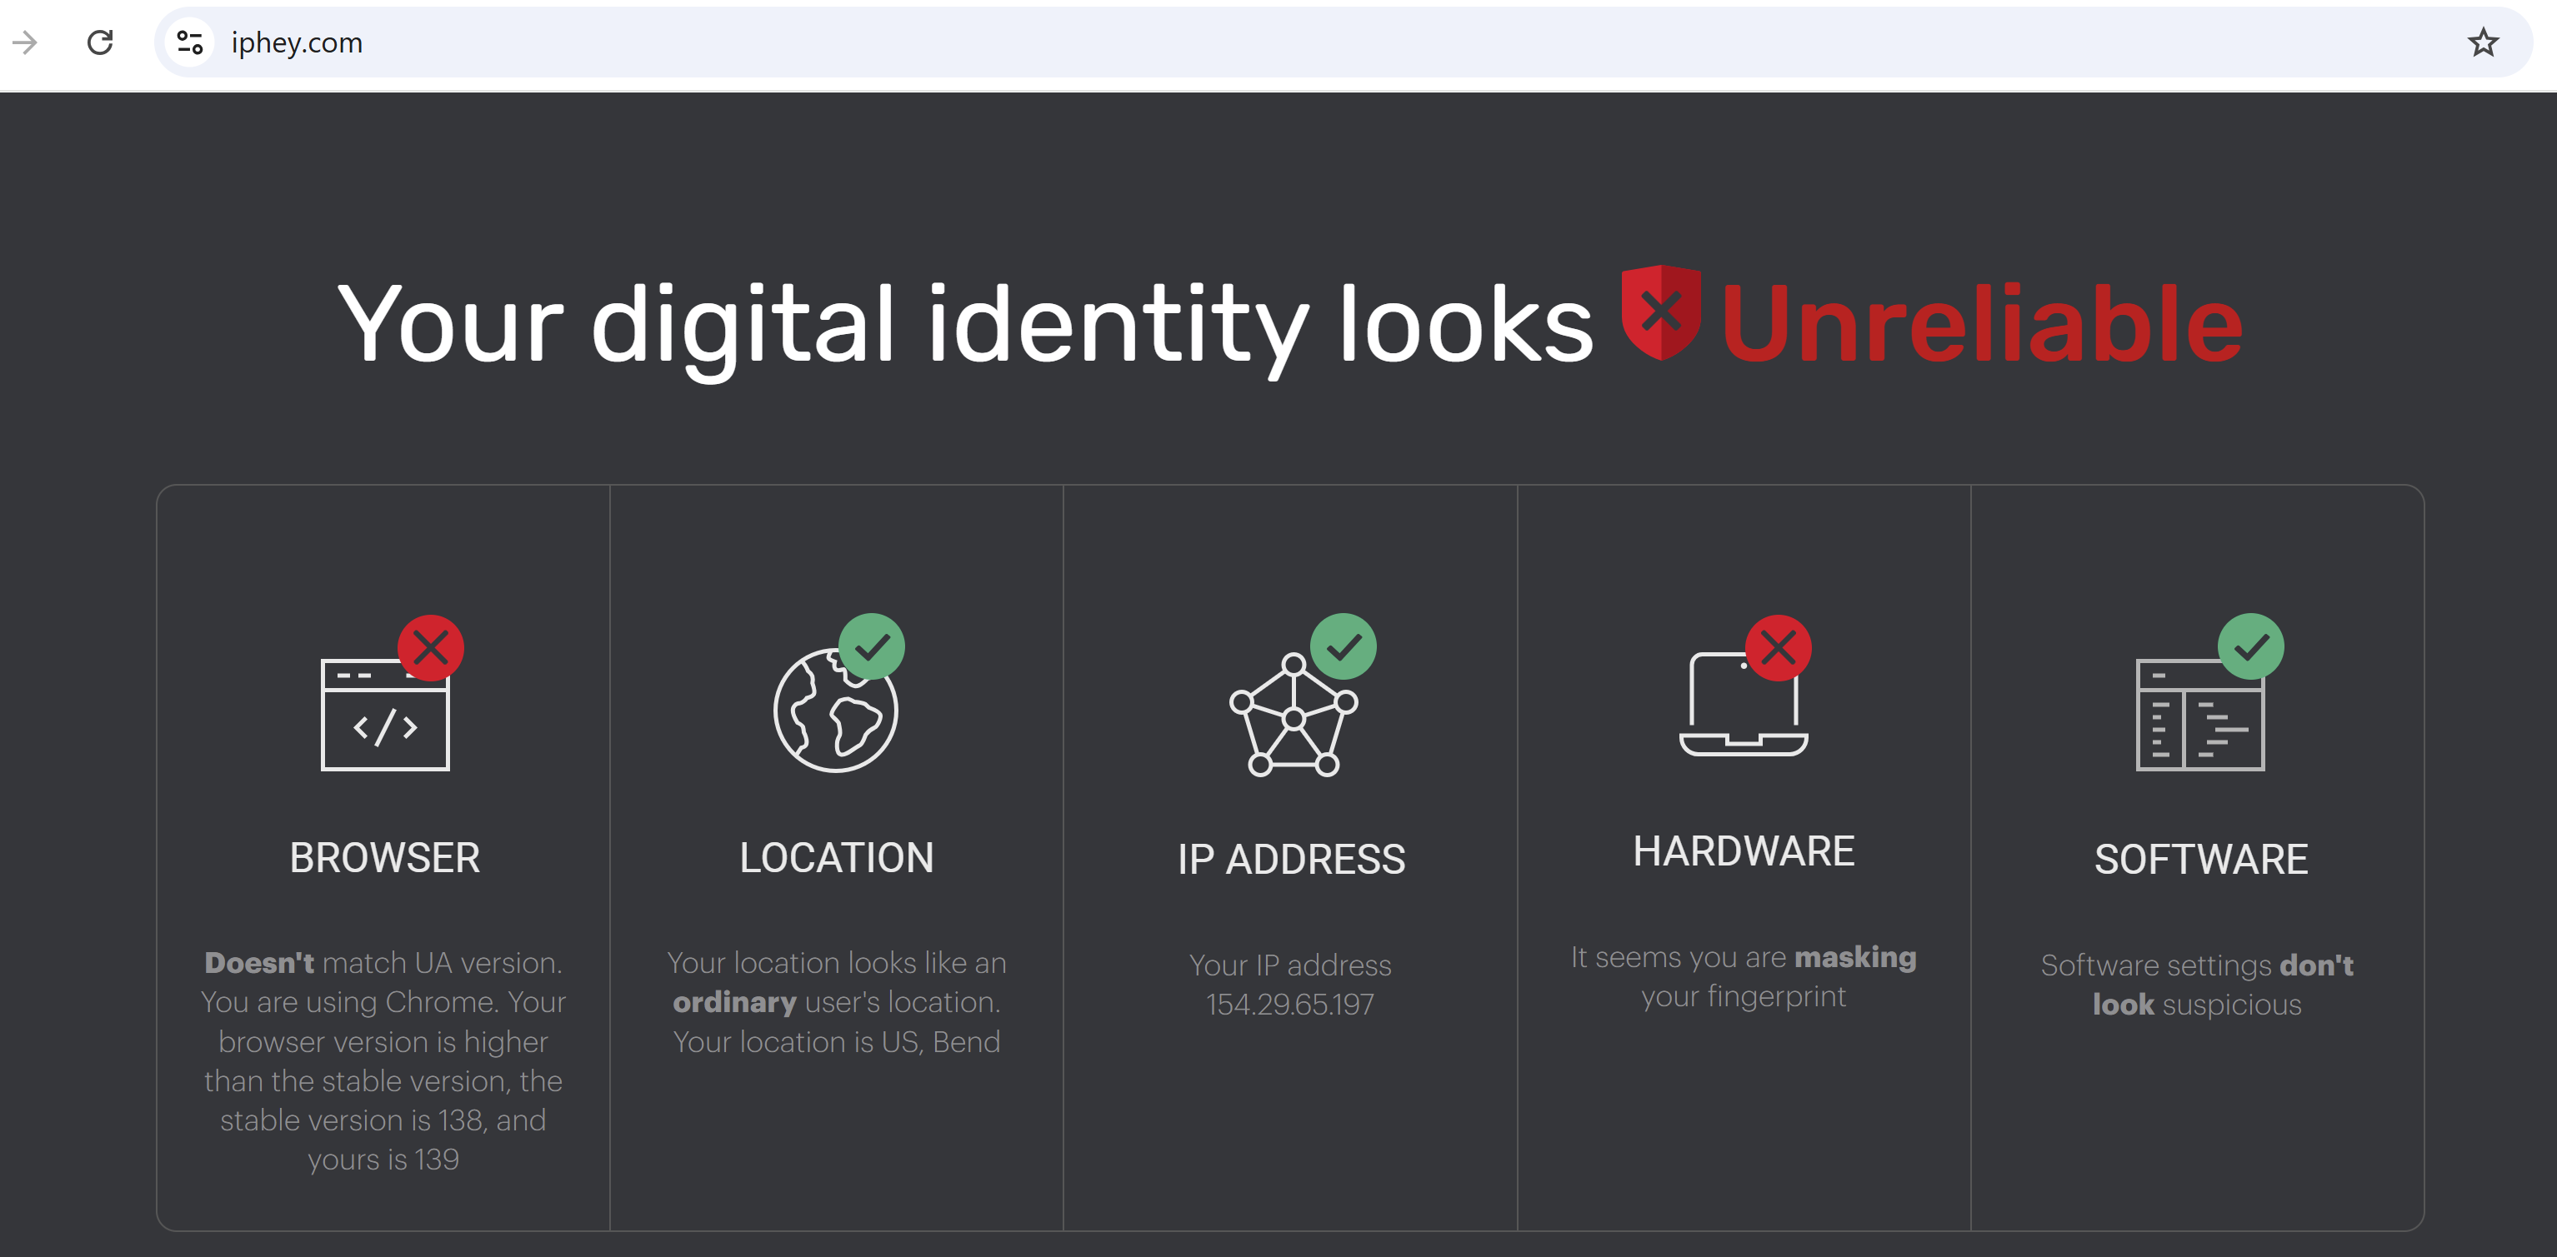Click the Software settings panel icon
This screenshot has height=1257, width=2557.
[x=2199, y=716]
